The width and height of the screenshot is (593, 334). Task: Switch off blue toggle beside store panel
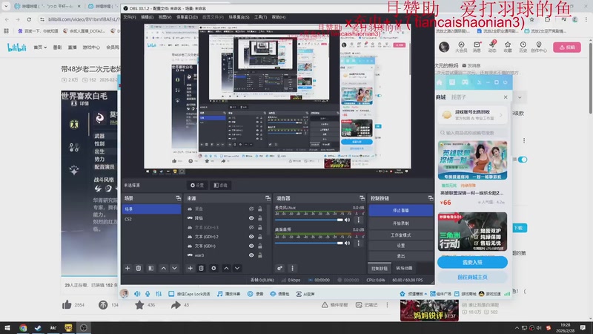(523, 160)
